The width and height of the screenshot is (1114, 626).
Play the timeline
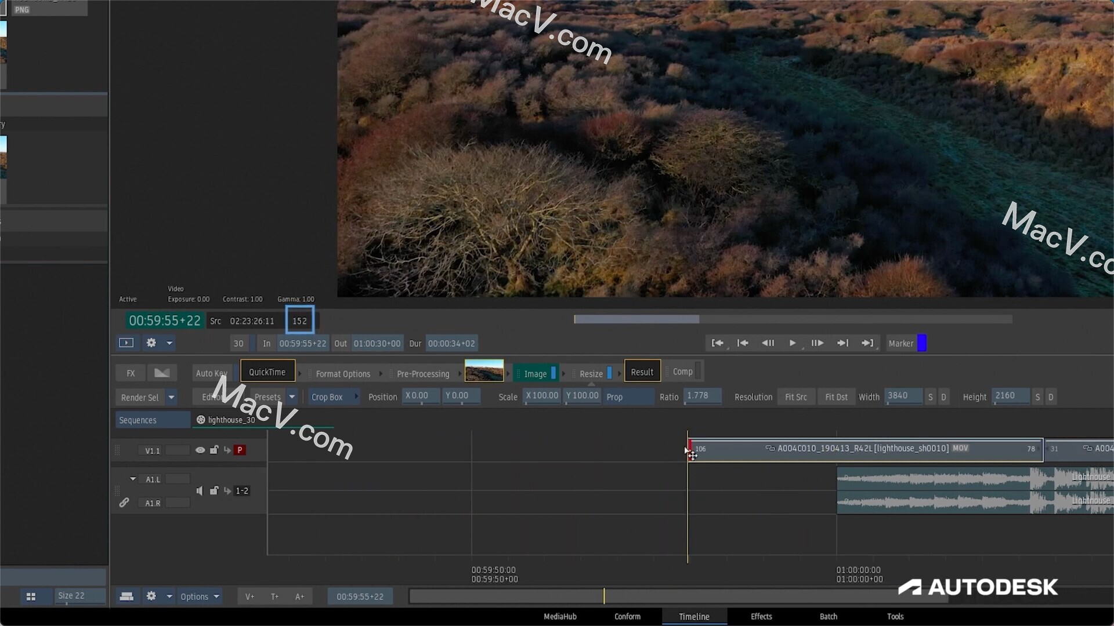tap(793, 343)
